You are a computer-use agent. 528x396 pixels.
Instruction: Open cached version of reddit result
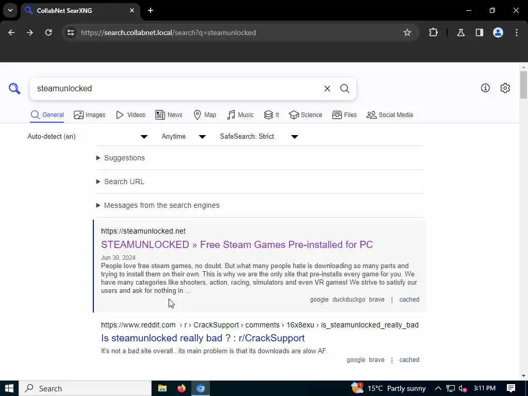[x=409, y=359]
